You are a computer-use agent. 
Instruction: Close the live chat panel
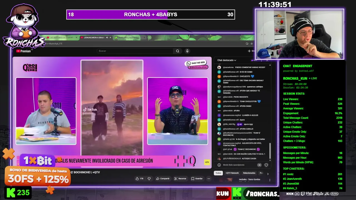point(267,60)
